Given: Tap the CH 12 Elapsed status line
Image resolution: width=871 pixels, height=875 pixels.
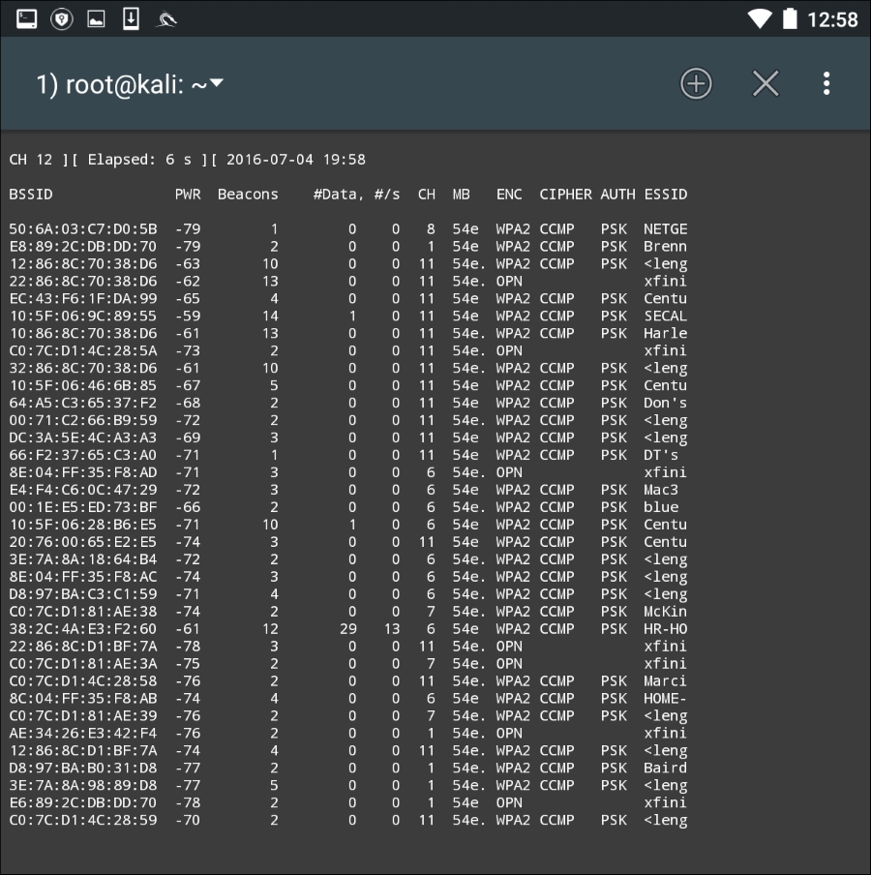Looking at the screenshot, I should click(x=187, y=160).
